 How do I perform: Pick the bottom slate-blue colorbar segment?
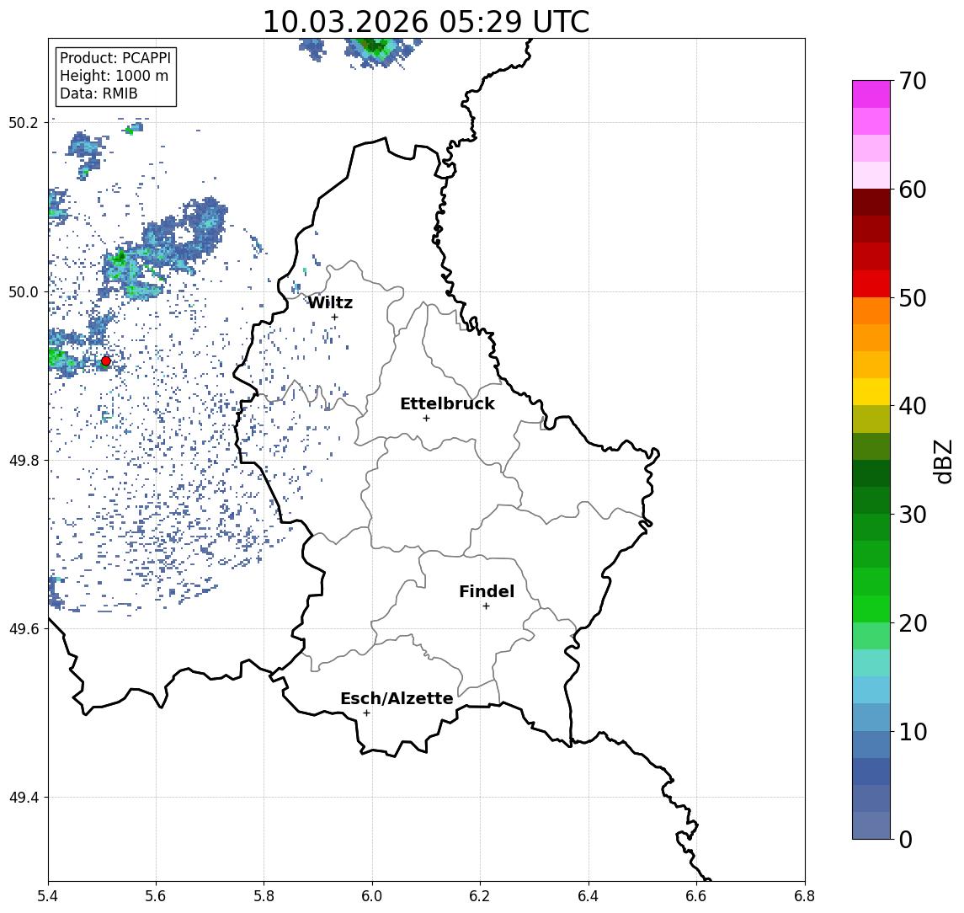871,825
